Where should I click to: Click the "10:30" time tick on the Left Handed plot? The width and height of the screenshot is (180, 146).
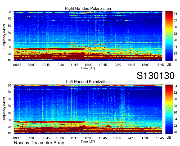tap(60, 138)
